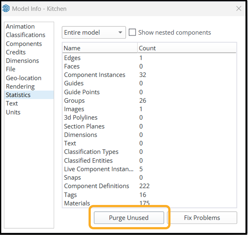Switch to the Dimensions settings

point(22,61)
